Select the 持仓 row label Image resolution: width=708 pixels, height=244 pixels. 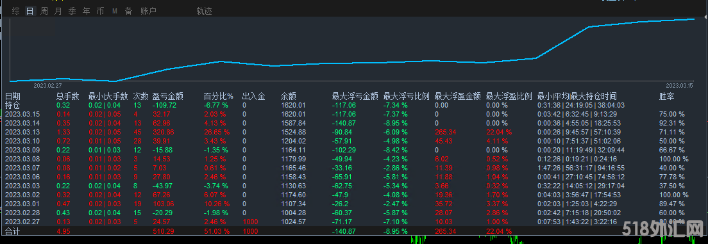pos(13,105)
